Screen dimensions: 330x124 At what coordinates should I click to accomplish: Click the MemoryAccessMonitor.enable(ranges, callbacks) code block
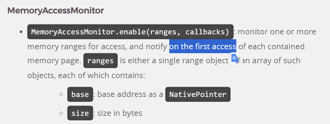pyautogui.click(x=130, y=32)
